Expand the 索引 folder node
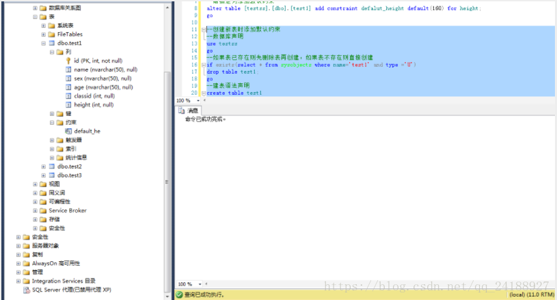The height and width of the screenshot is (300, 557). 52,149
